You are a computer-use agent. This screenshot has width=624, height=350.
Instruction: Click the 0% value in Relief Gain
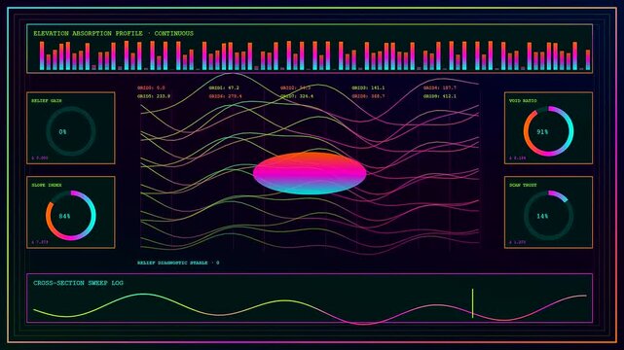coord(63,131)
